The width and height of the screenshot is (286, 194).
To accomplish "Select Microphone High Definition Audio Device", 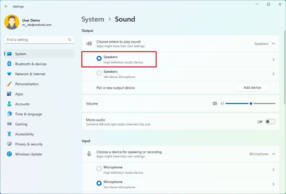I will coord(99,169).
